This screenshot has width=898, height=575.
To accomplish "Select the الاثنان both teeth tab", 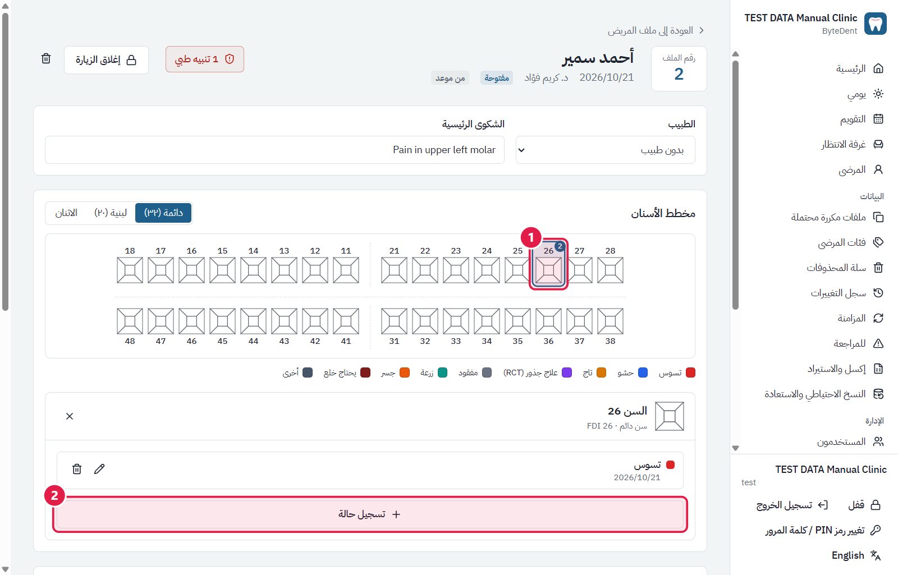I will pos(66,213).
